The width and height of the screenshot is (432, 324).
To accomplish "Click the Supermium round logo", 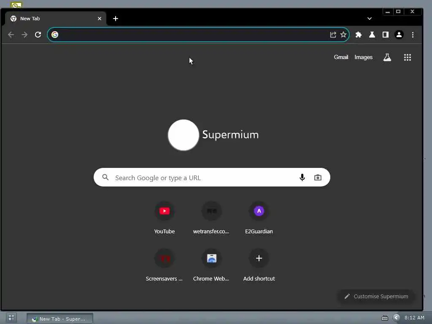I will pos(184,135).
